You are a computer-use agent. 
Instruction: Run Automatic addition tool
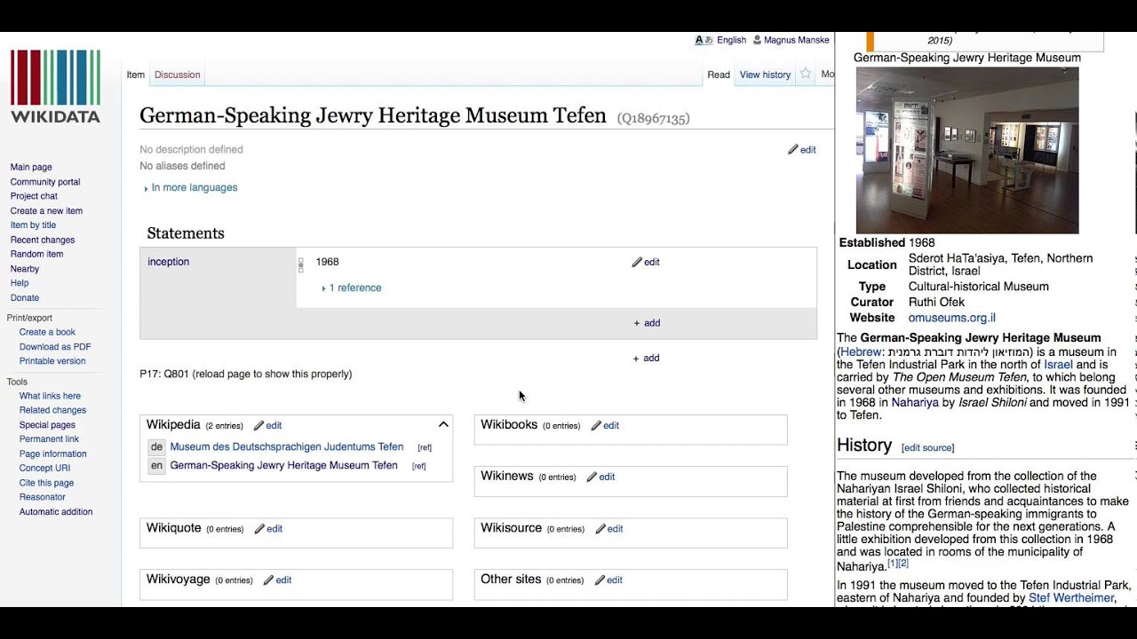(56, 512)
